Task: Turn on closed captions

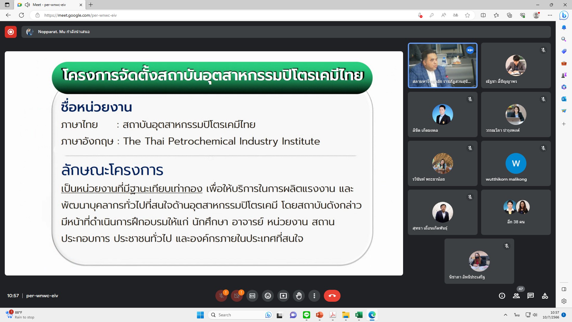Action: coord(252,296)
